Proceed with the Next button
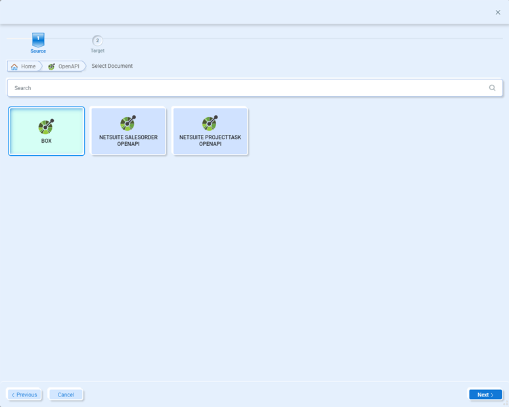Viewport: 509px width, 407px height. point(485,395)
